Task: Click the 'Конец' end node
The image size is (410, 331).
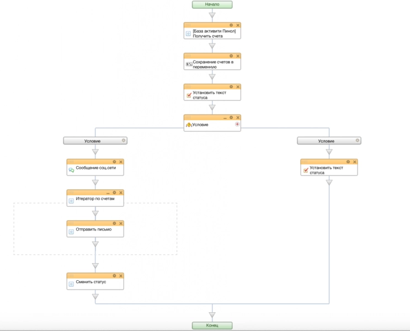Action: click(212, 325)
